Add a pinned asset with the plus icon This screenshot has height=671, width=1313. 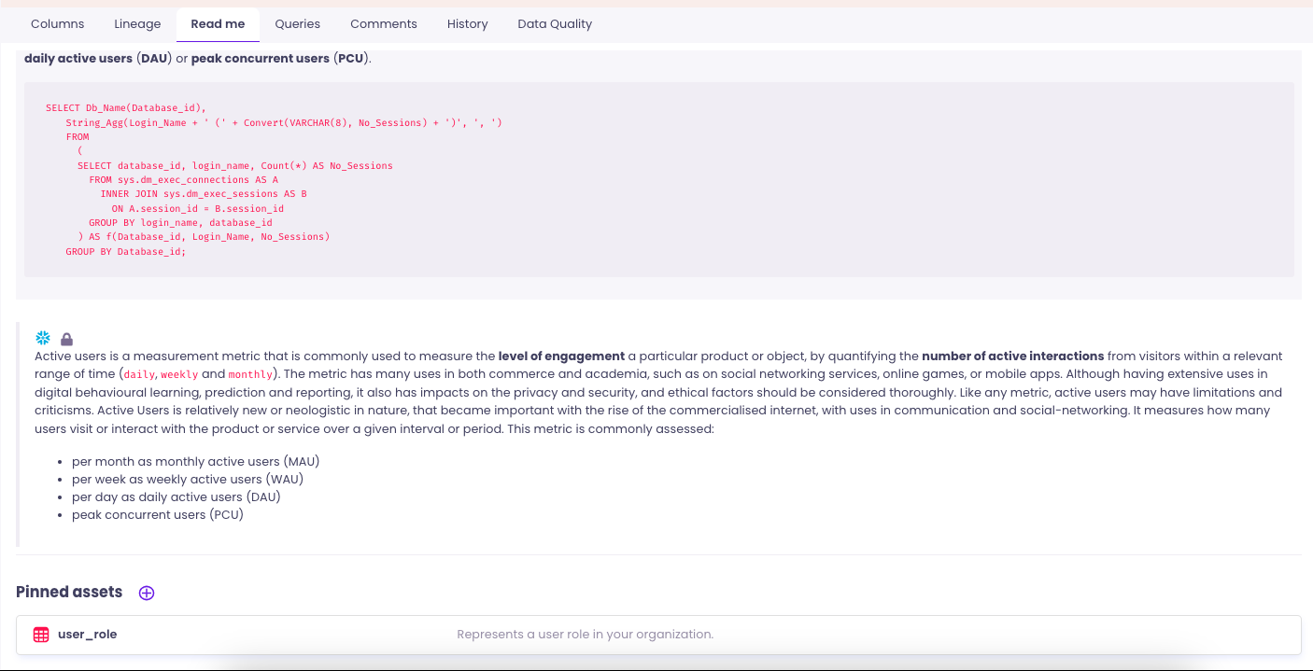tap(147, 593)
